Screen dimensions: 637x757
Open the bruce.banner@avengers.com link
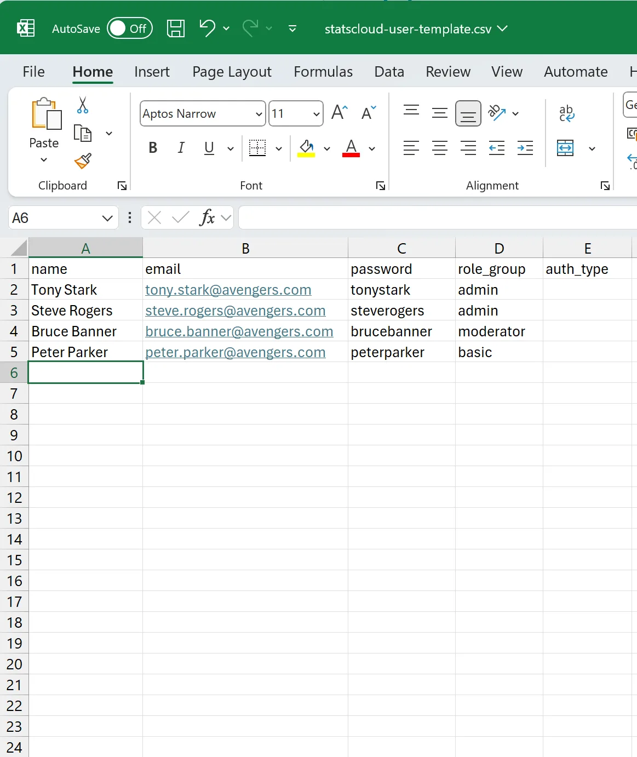[239, 331]
